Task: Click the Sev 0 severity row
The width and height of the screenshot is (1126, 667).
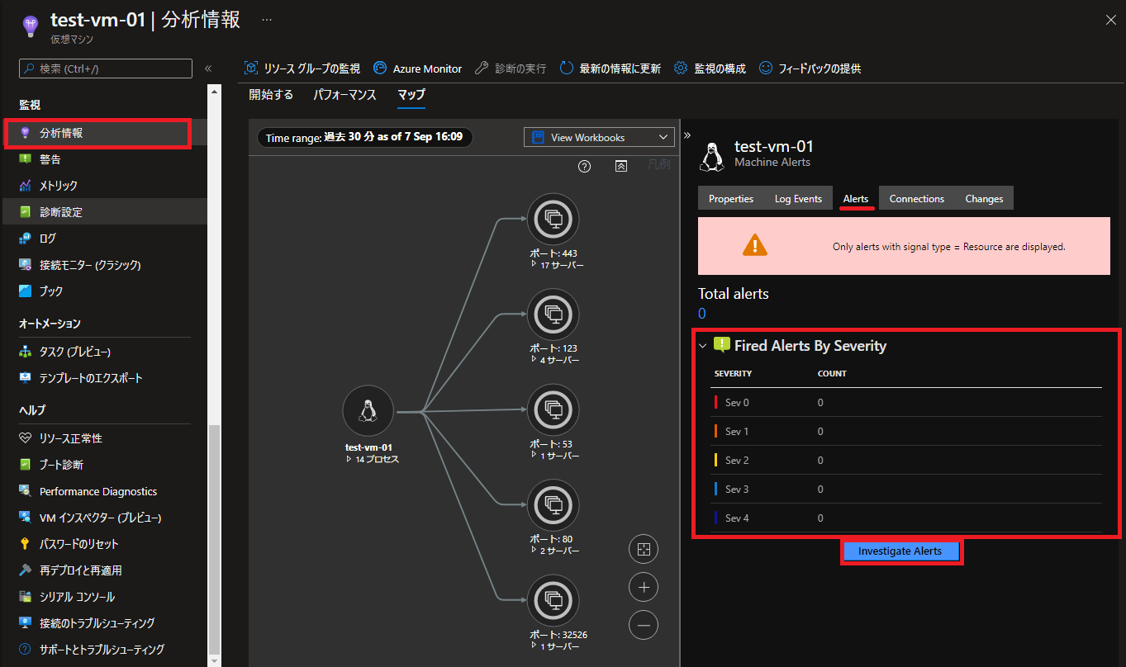Action: [906, 403]
